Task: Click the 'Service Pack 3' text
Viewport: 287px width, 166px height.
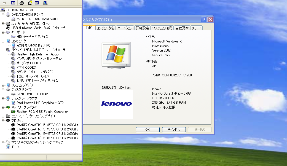Action: pos(163,55)
